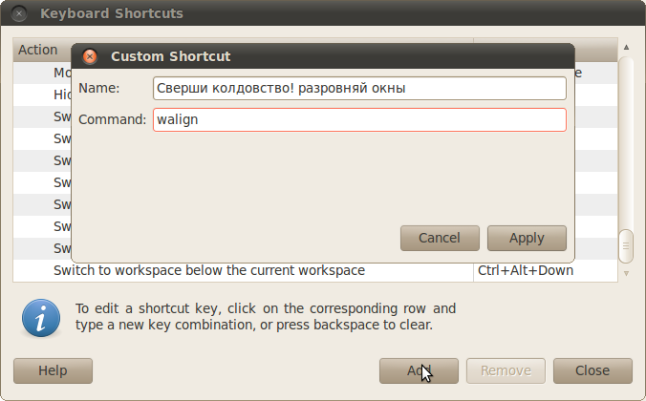Close the Custom Shortcut dialog with orange X
The width and height of the screenshot is (646, 401).
(x=90, y=56)
